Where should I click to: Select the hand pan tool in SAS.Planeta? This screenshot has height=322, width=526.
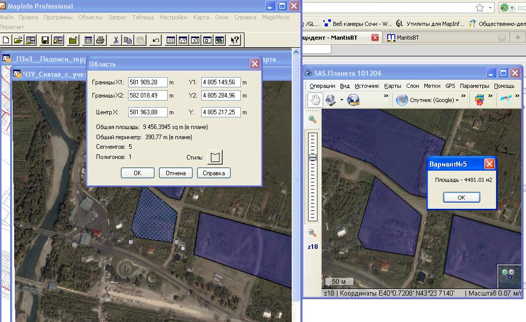coord(315,100)
